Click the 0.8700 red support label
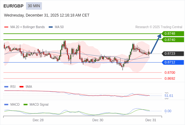Viewport: 185px width, 125px height. click(x=170, y=72)
